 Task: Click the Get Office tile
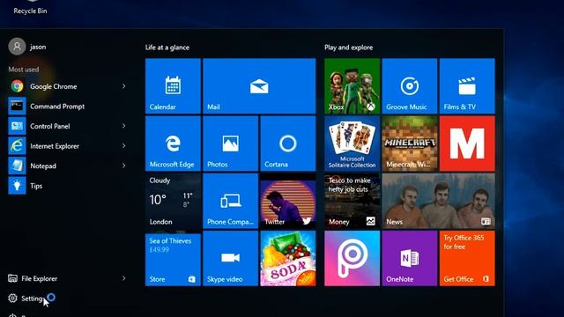click(x=467, y=258)
